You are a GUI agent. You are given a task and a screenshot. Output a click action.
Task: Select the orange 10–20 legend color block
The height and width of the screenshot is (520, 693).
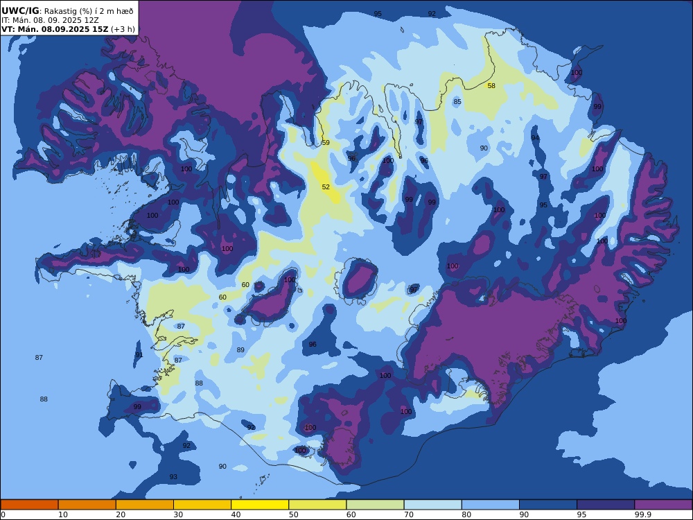click(87, 505)
